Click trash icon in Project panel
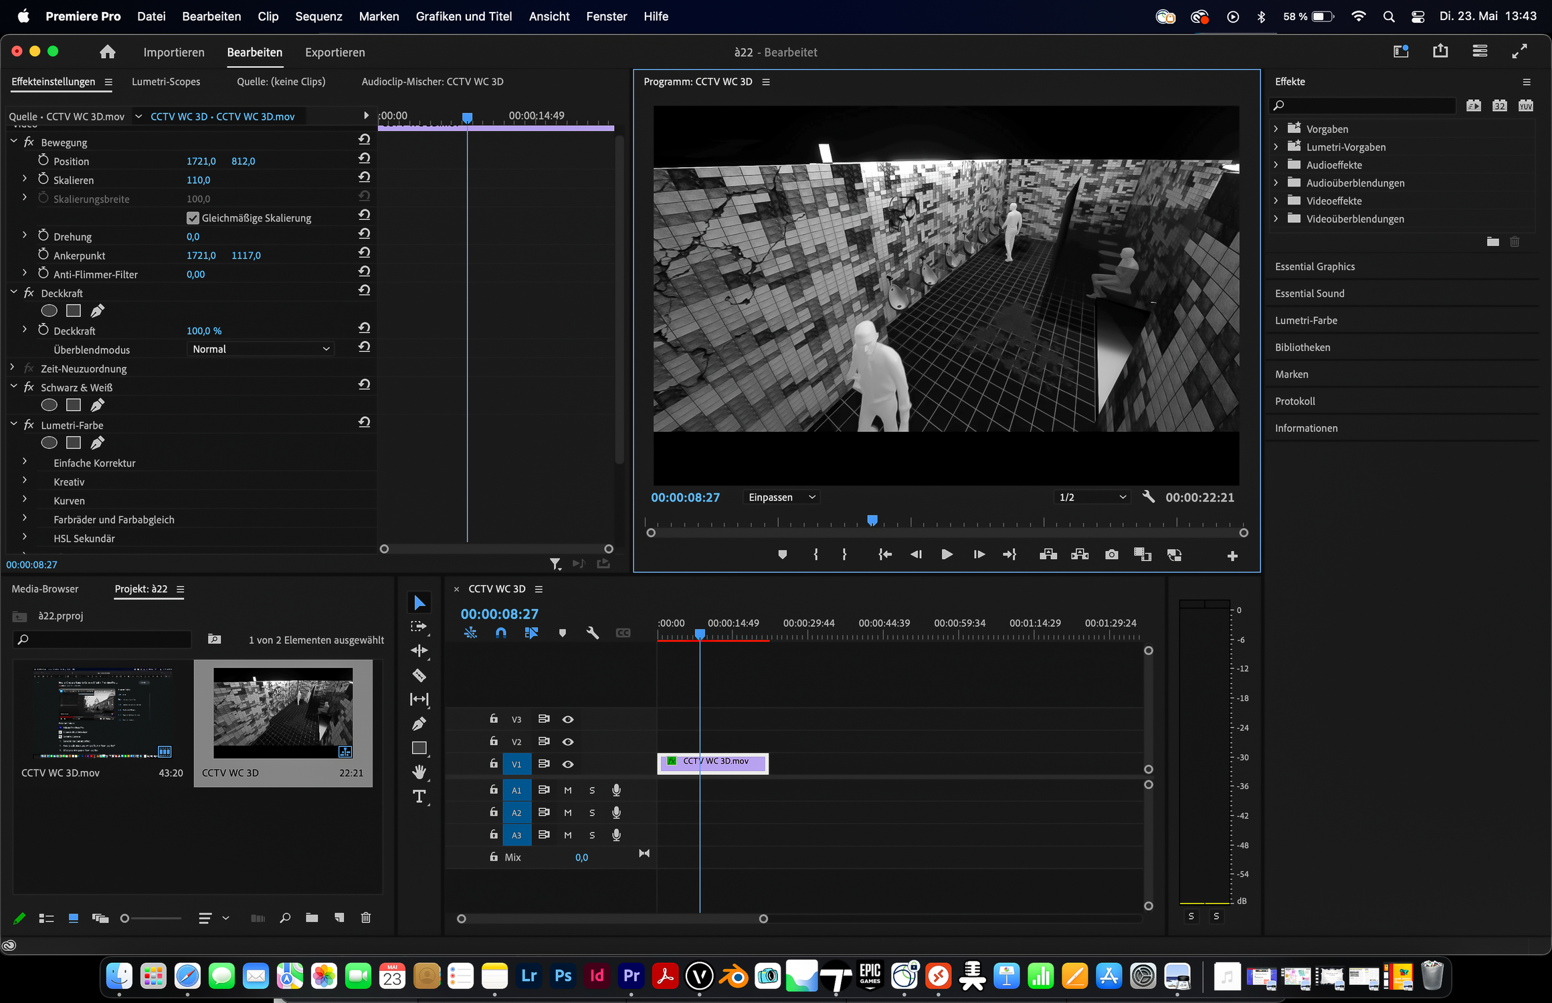The width and height of the screenshot is (1552, 1003). point(366,918)
